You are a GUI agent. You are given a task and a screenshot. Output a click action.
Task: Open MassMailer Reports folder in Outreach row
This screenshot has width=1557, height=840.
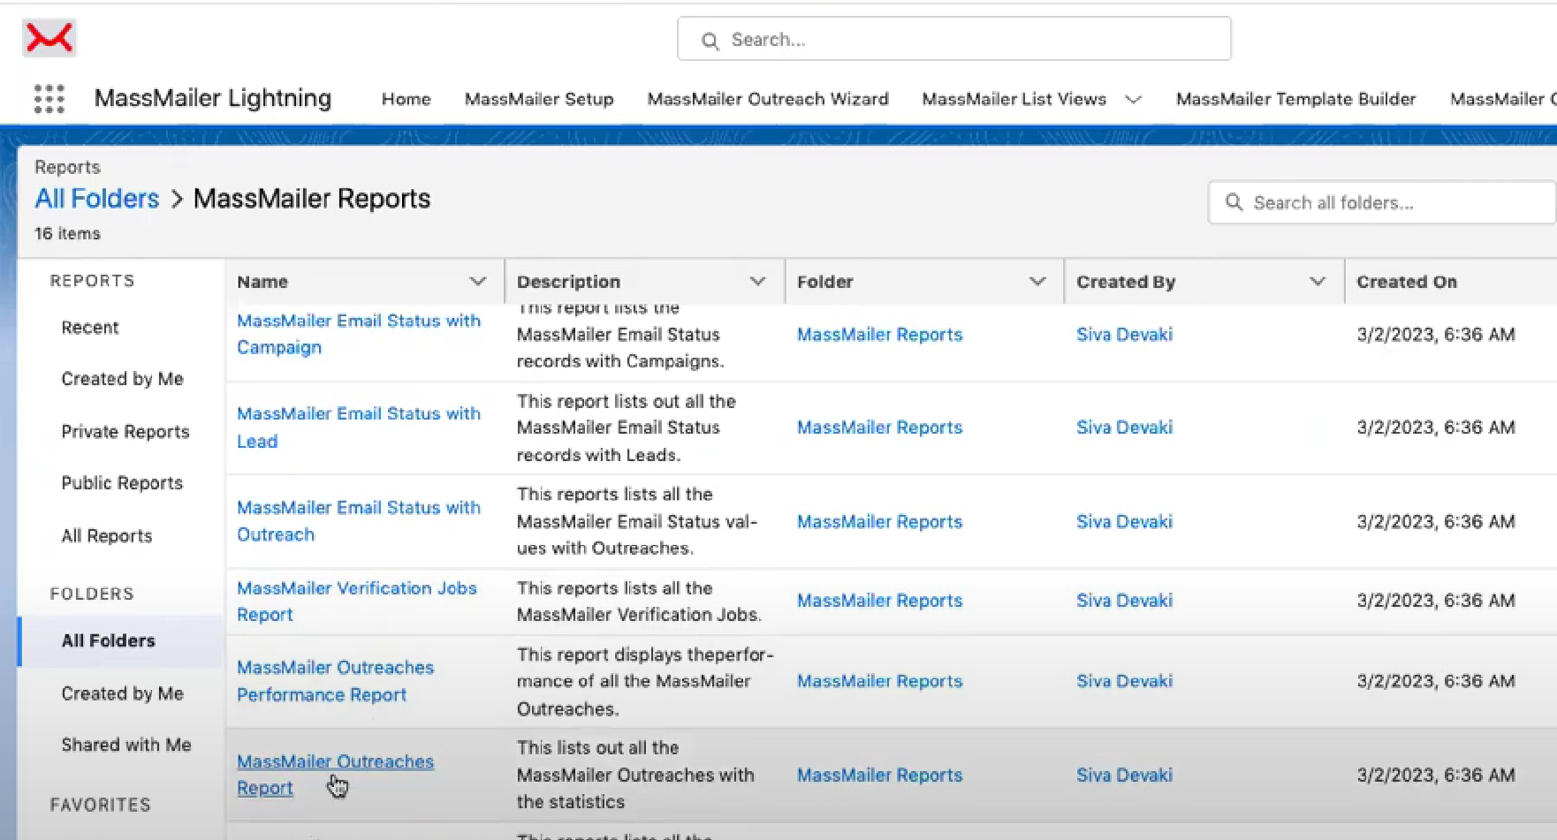click(879, 522)
